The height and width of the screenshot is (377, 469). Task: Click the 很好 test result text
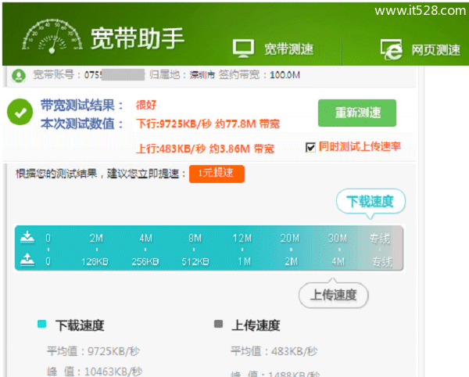click(x=146, y=105)
